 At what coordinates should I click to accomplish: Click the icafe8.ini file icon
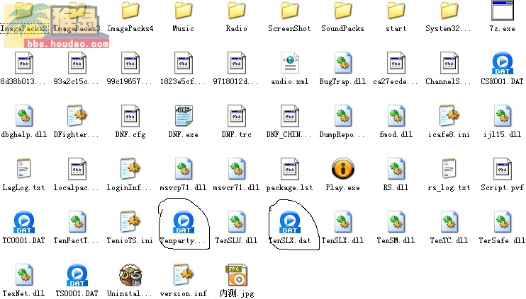[x=449, y=116]
